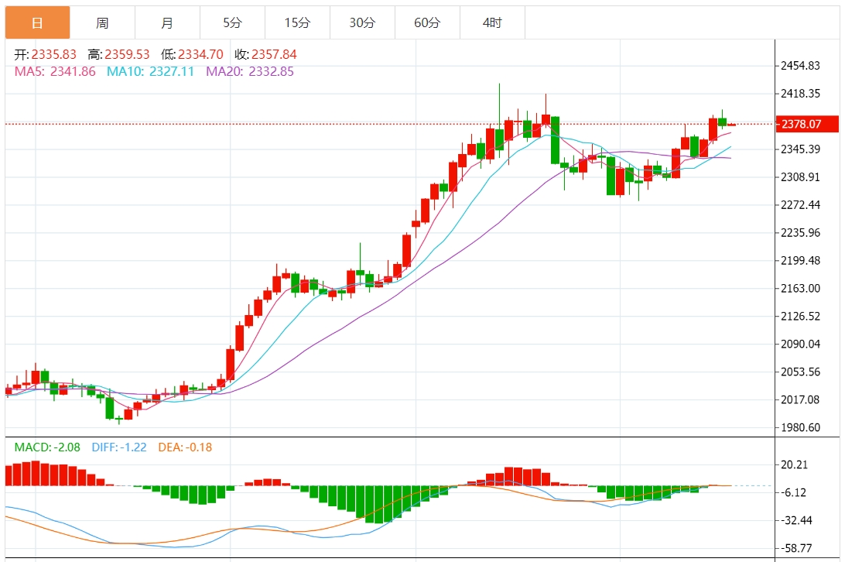Click the 2235.96 price axis label
Image resolution: width=862 pixels, height=562 pixels.
[x=800, y=232]
